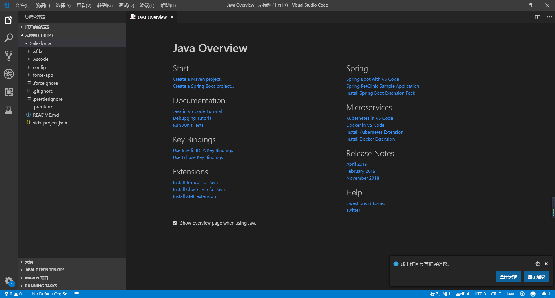Open the Explorer view in activity bar
This screenshot has width=555, height=298.
coord(9,20)
